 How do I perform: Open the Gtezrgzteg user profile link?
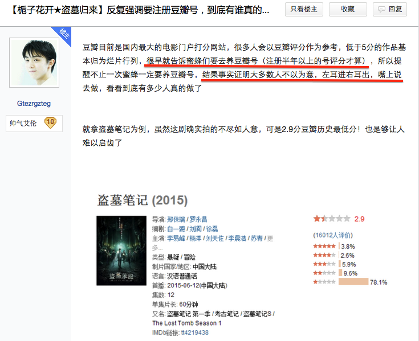[34, 104]
